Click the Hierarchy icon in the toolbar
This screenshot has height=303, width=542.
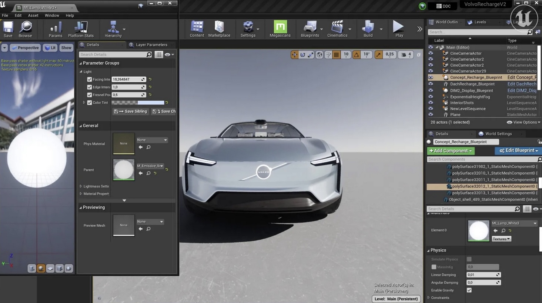[112, 29]
